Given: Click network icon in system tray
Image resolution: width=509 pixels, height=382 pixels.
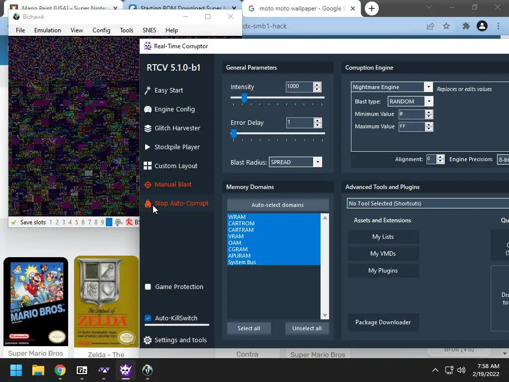Looking at the screenshot, I should pos(449,370).
